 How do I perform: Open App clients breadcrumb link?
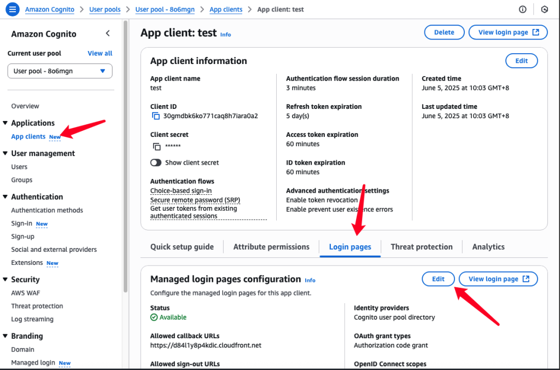[226, 9]
